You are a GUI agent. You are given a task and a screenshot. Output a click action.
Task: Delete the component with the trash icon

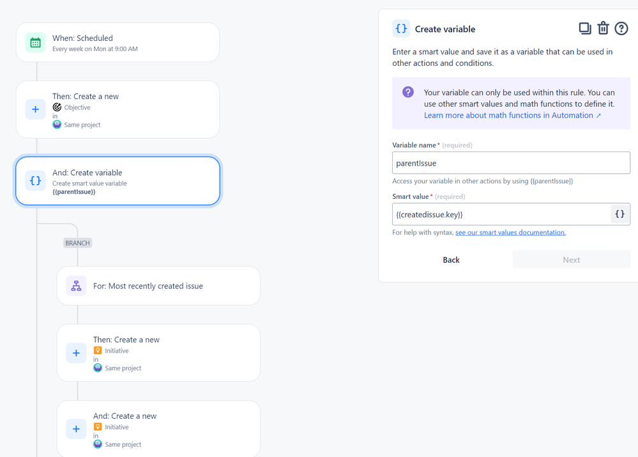pos(603,28)
